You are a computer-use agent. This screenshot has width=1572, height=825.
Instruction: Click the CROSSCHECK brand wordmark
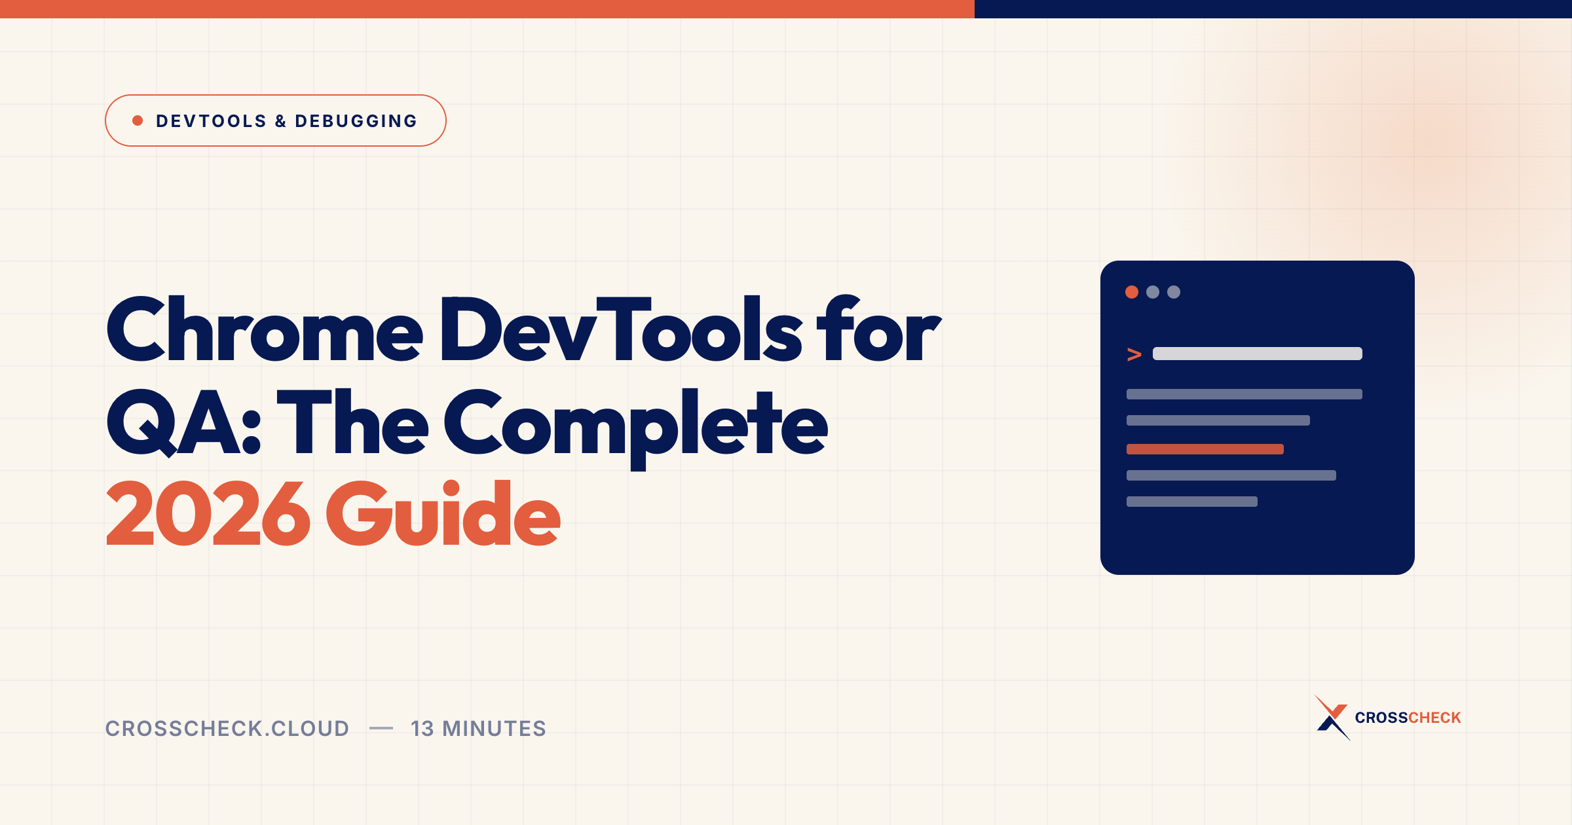1408,718
